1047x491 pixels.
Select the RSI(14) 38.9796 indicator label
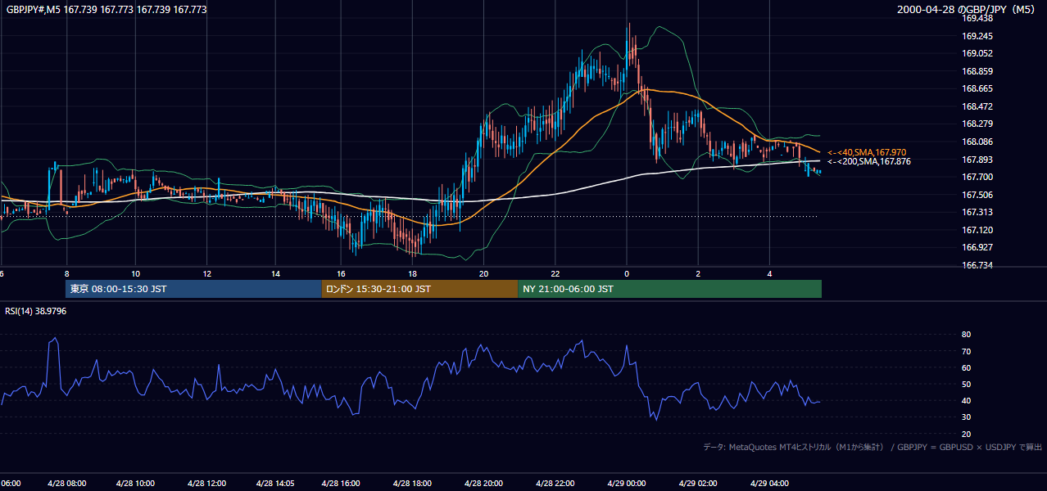pos(35,311)
